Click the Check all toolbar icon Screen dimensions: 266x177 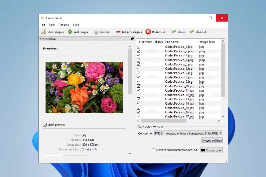[192, 32]
